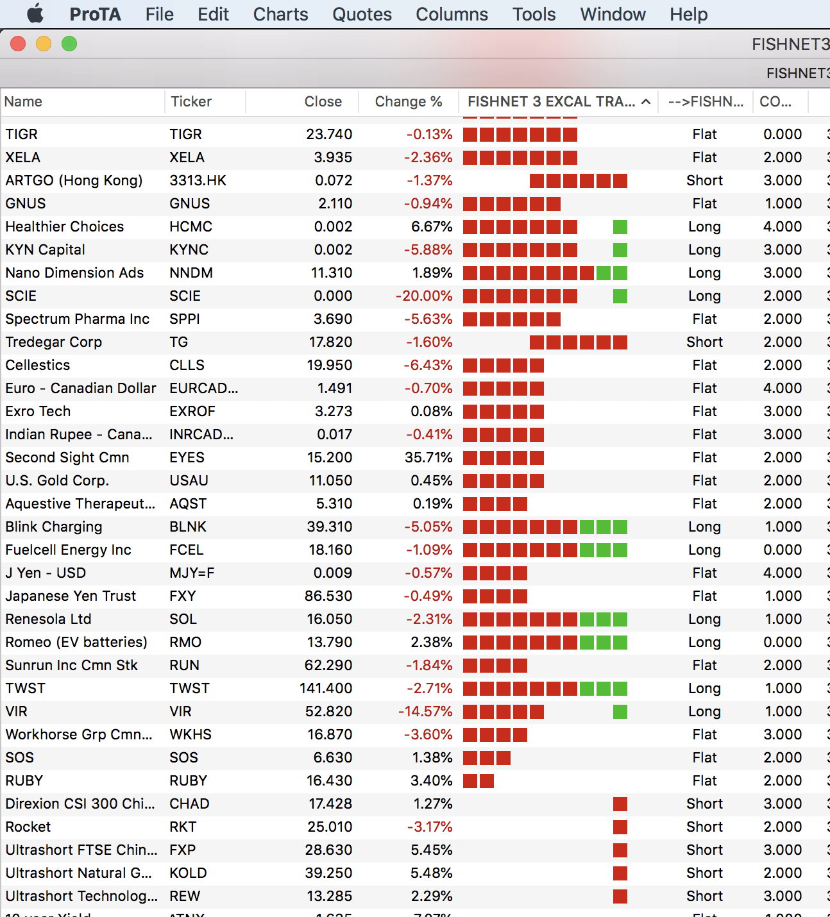Click the -20.00% change value
The width and height of the screenshot is (830, 917).
click(424, 296)
